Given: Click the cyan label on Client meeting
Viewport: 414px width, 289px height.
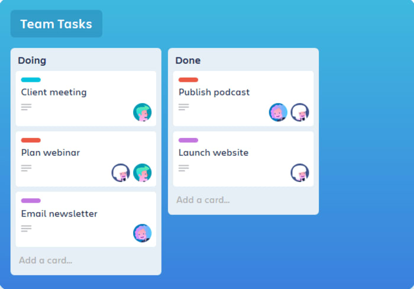Looking at the screenshot, I should pyautogui.click(x=31, y=79).
